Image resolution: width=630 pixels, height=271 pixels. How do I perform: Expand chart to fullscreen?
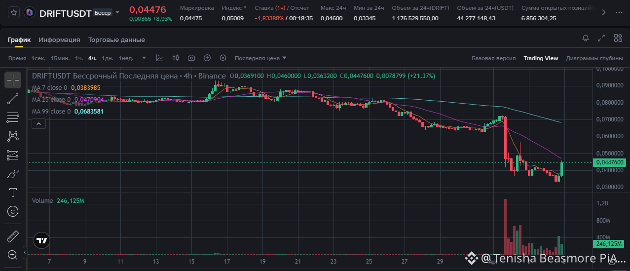pyautogui.click(x=601, y=38)
